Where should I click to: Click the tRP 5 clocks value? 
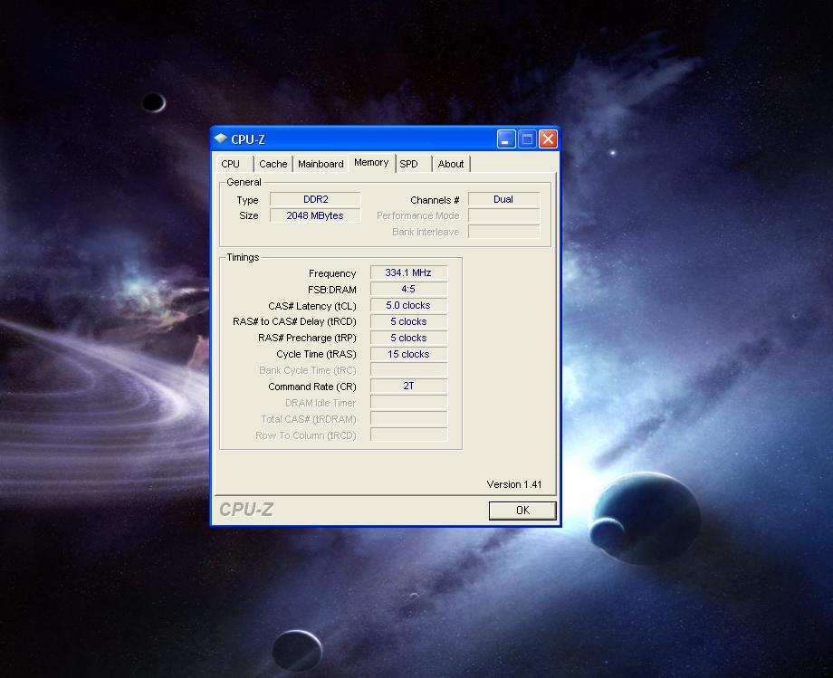408,338
